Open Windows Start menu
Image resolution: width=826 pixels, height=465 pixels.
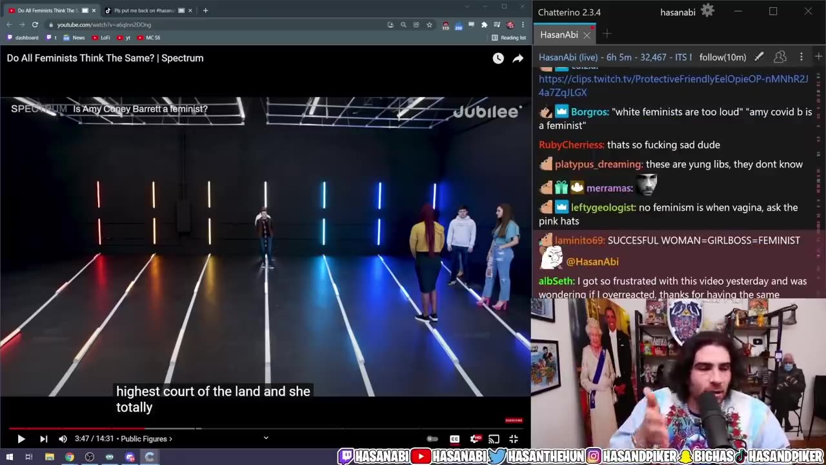point(10,457)
